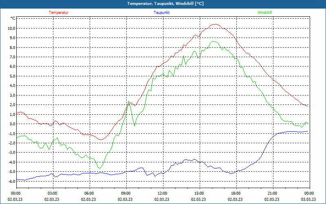Click the -2,0 y-axis value

(x=11, y=143)
